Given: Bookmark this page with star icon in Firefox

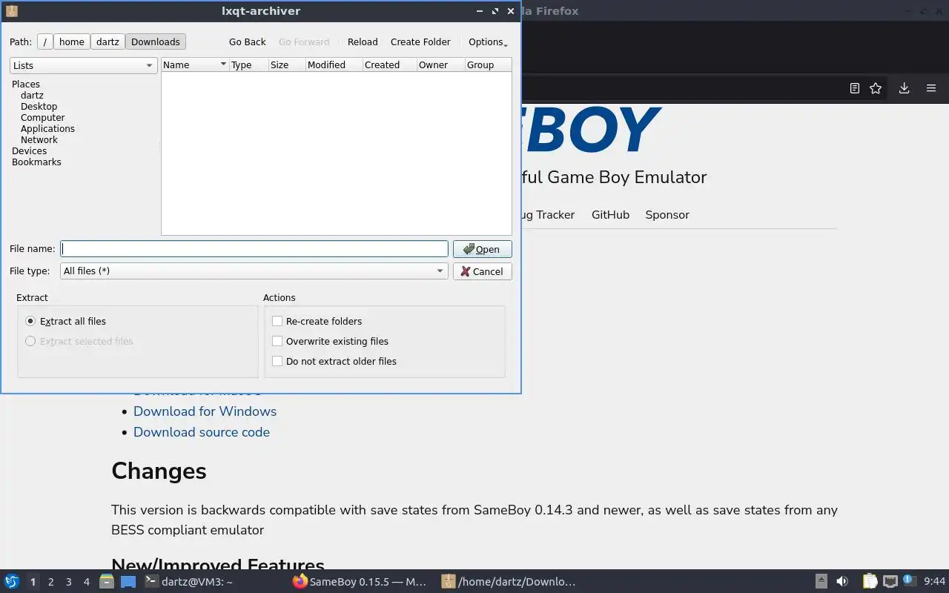Looking at the screenshot, I should pyautogui.click(x=876, y=88).
